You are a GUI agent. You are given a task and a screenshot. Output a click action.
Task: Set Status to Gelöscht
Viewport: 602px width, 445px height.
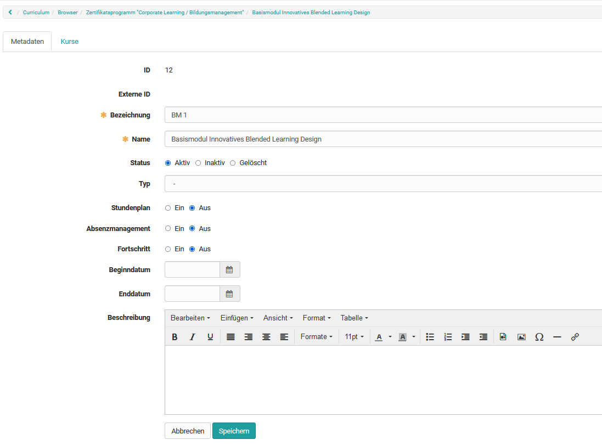coord(233,163)
